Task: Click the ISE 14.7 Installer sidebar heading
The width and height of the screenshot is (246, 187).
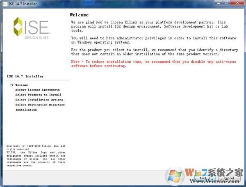Action: coord(25,76)
